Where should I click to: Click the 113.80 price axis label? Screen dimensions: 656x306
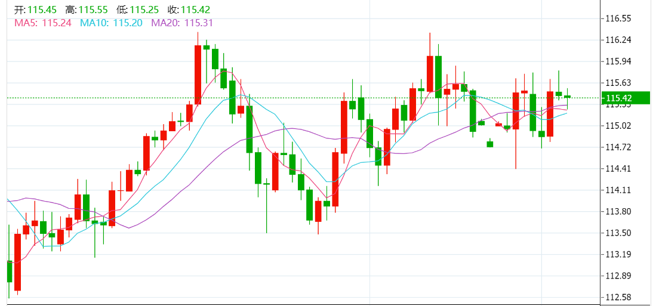618,212
